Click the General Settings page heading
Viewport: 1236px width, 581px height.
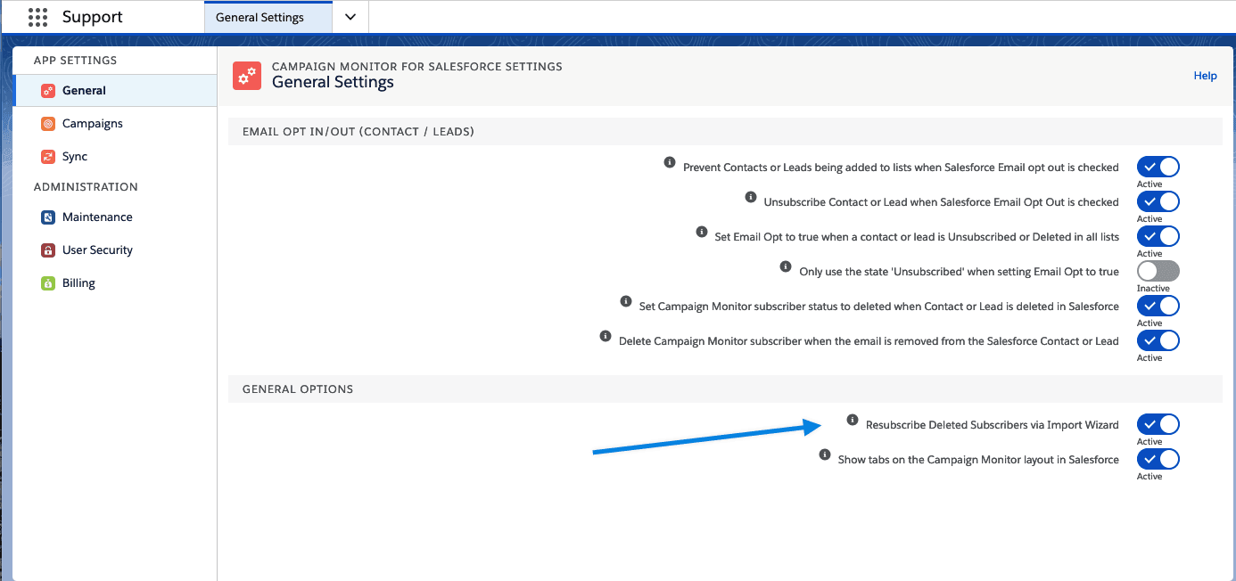tap(333, 82)
